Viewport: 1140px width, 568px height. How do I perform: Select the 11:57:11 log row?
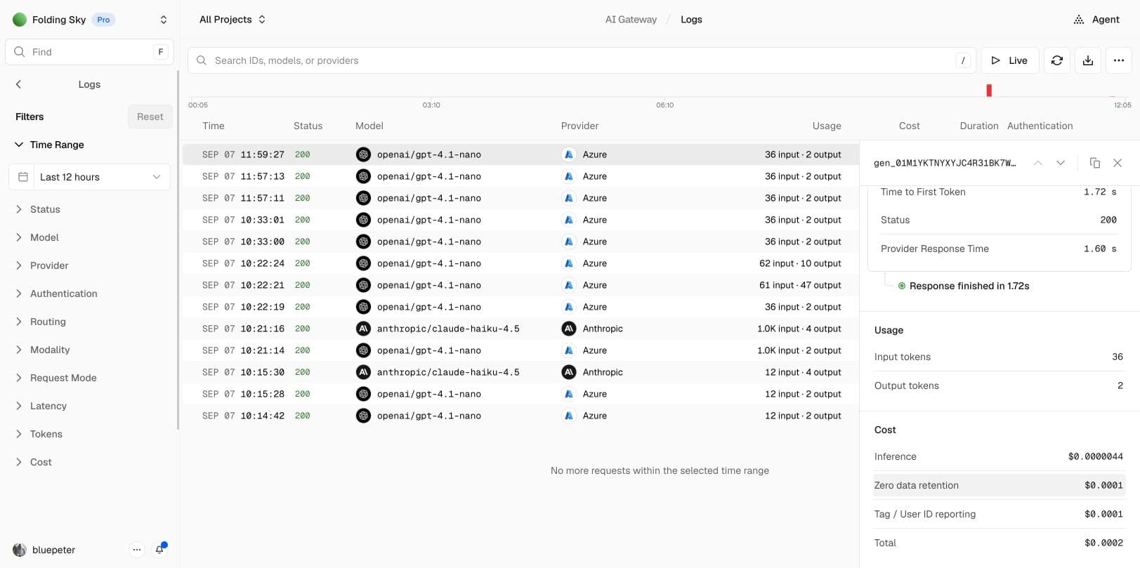(520, 198)
